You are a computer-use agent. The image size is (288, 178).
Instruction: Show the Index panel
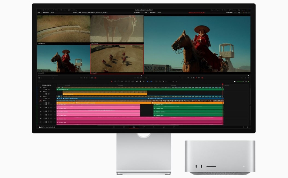[x=63, y=10]
